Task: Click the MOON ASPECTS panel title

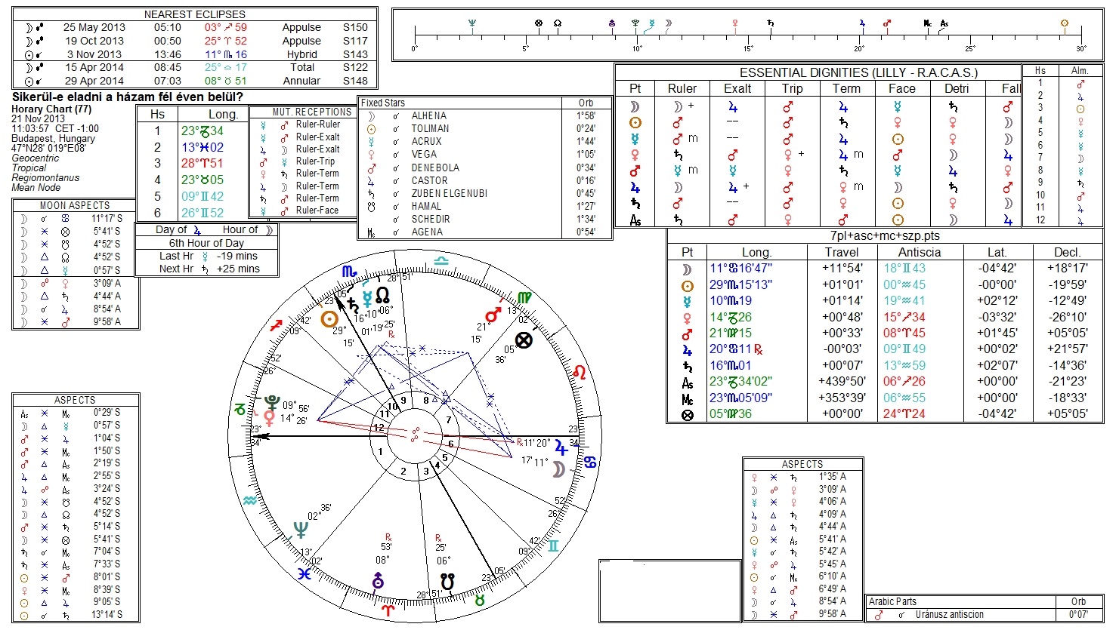Action: [75, 205]
